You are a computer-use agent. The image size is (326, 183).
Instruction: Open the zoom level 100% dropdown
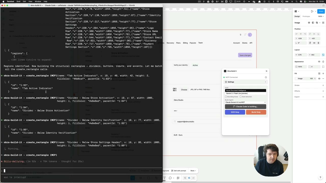[320, 17]
